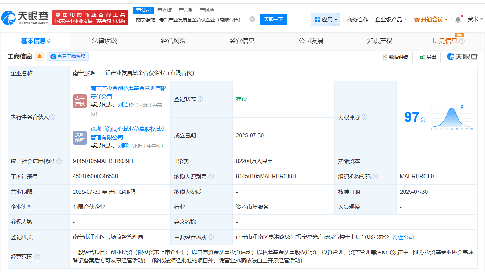Click the 天眼一下 search button

273,20
